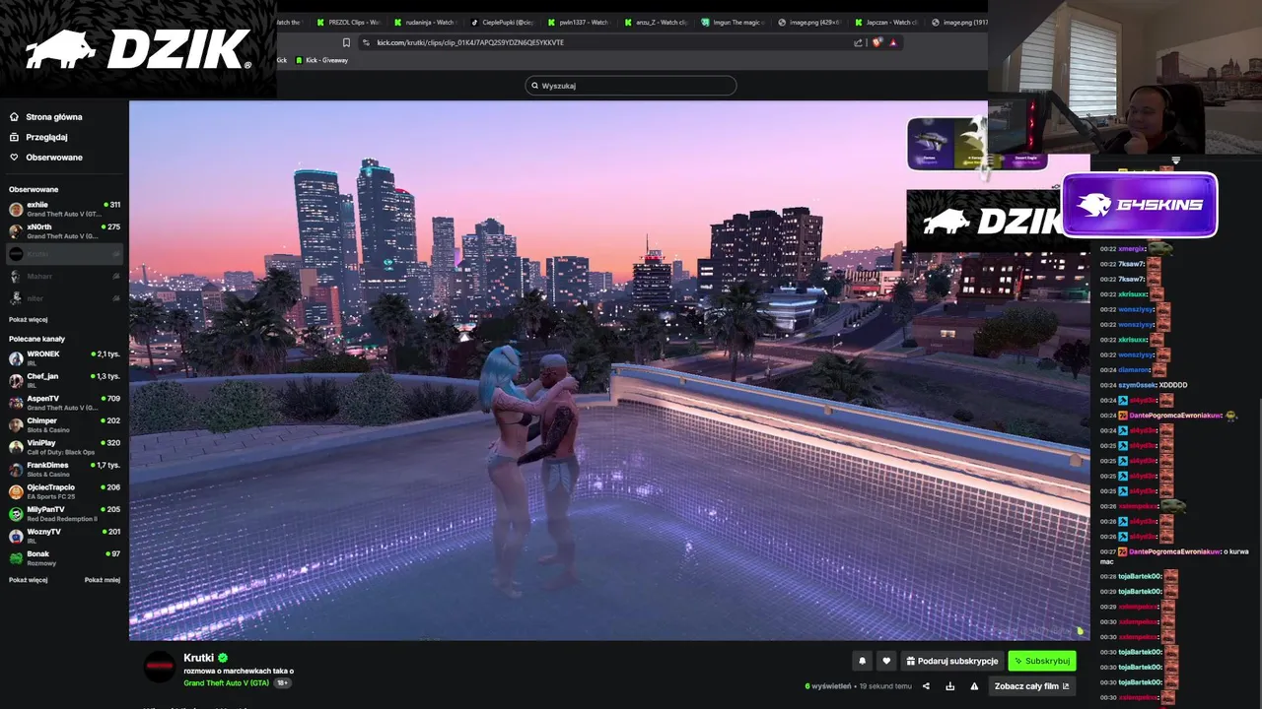Switch to Japczan browser tab
1262x709 pixels.
tap(885, 22)
